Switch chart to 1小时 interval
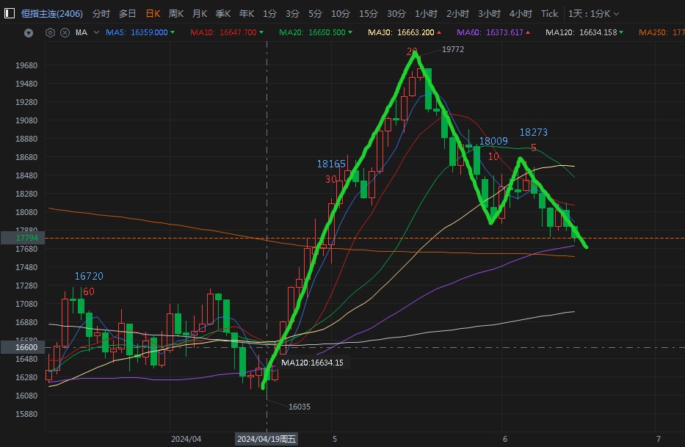Viewport: 685px width, 447px height. (426, 13)
